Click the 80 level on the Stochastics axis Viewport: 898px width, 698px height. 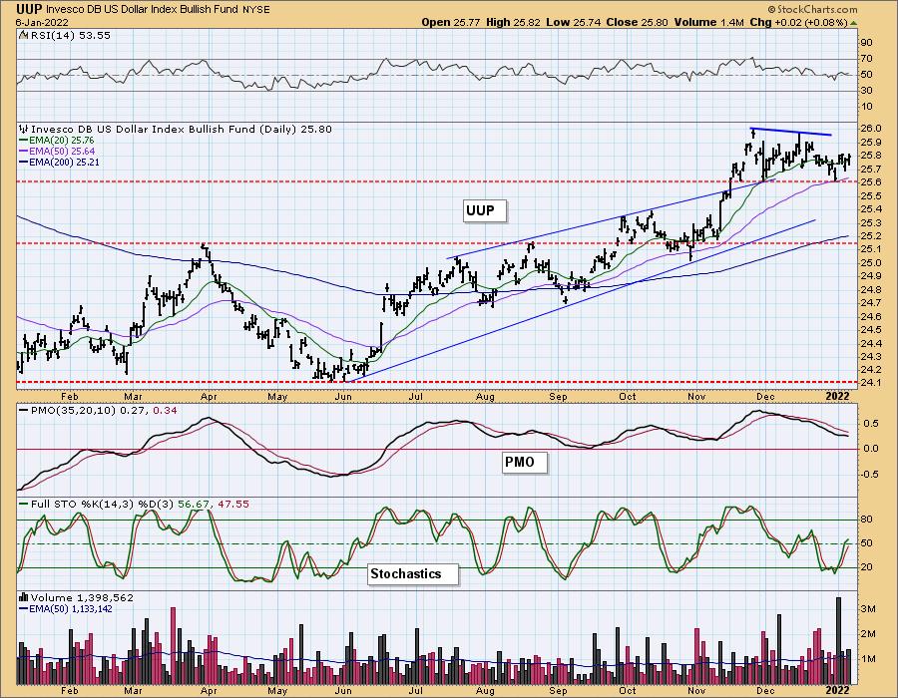point(866,519)
